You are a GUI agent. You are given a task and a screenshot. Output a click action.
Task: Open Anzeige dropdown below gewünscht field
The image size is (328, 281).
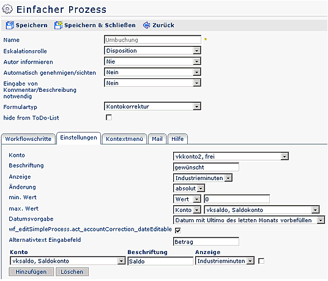pos(203,178)
